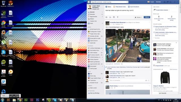Open the Gemt sidebar item
The width and height of the screenshot is (181, 102).
(91, 23)
